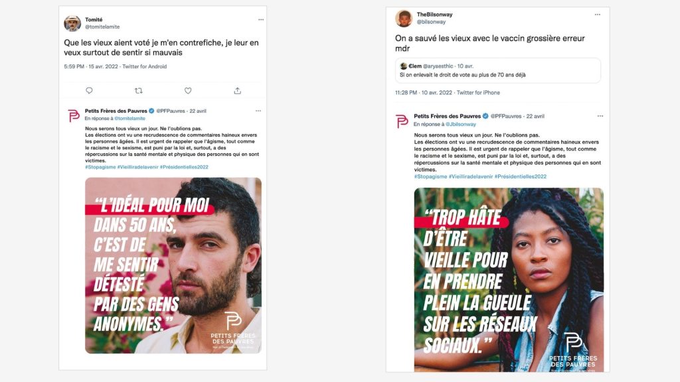Open the 'Trop hâte d'être vieille' campaign image

pos(509,280)
